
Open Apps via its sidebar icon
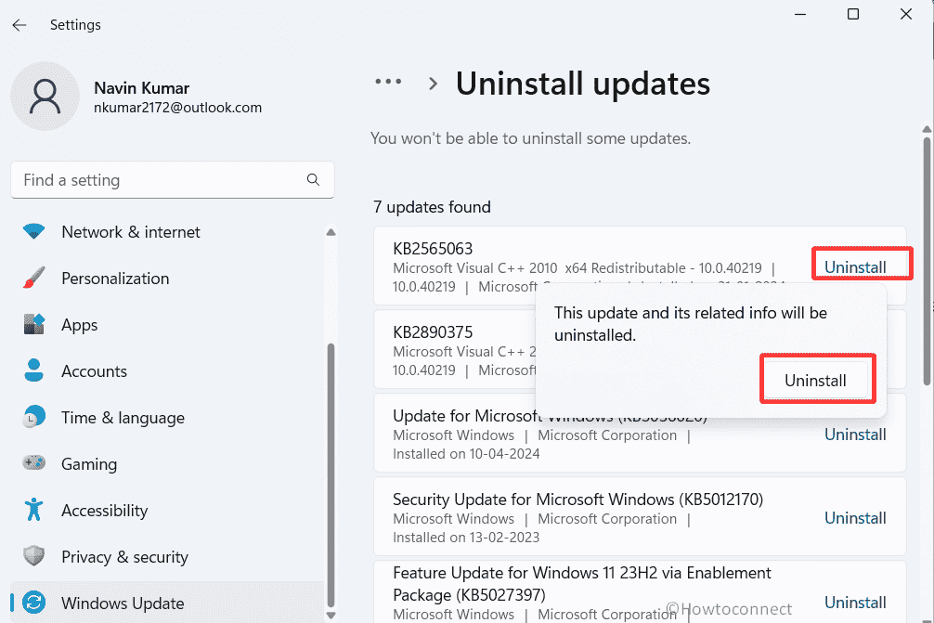(34, 324)
